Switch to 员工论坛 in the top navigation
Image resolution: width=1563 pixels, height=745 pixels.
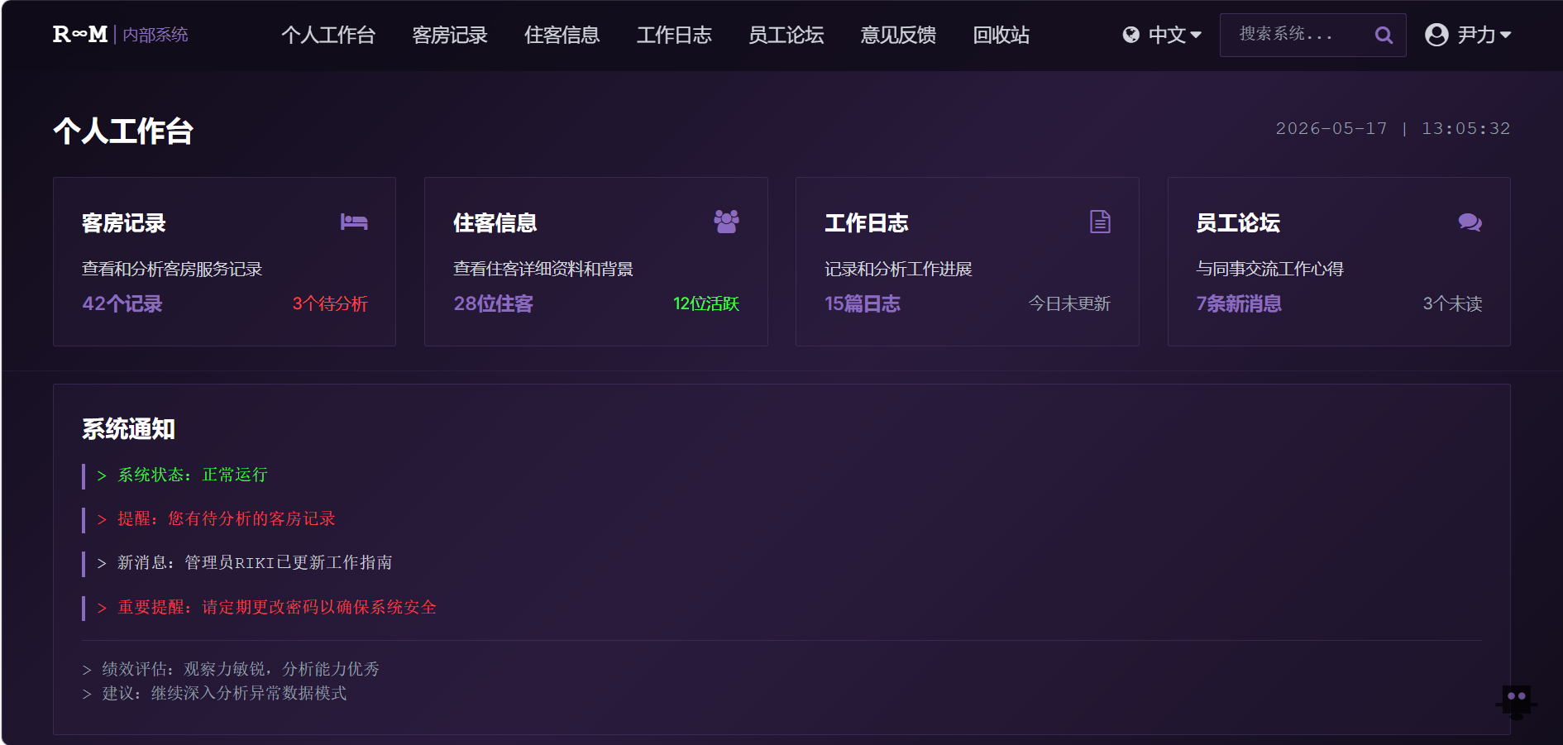[786, 35]
